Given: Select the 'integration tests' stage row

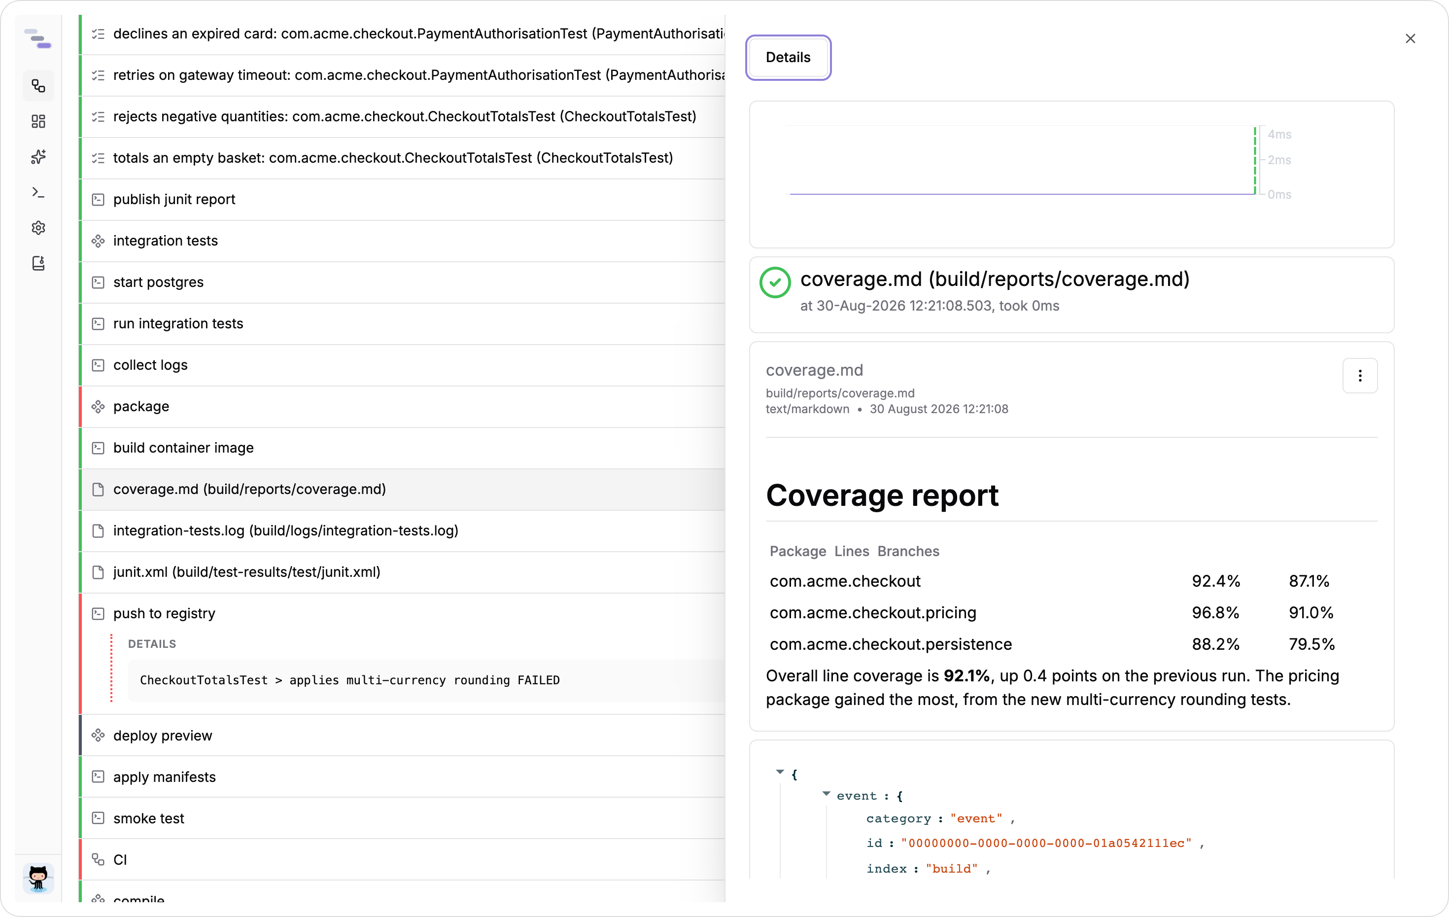Looking at the screenshot, I should tap(403, 241).
